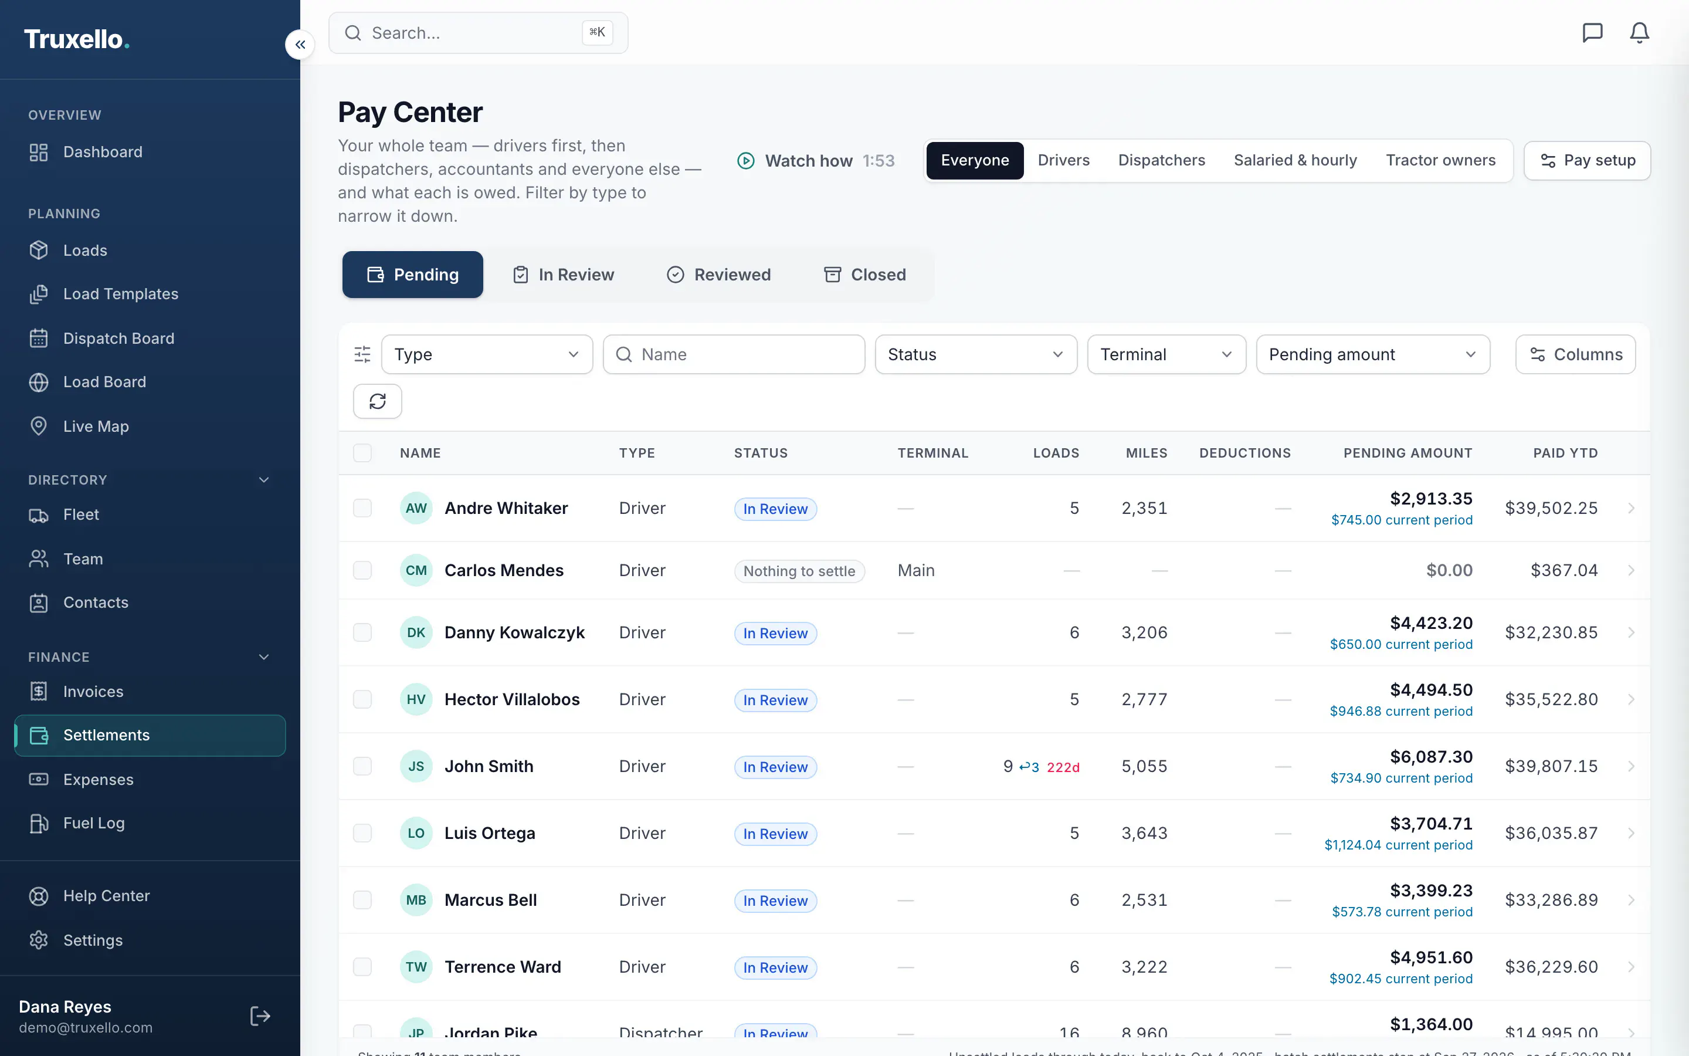Viewport: 1689px width, 1056px height.
Task: Click the Name filter input
Action: (x=734, y=355)
